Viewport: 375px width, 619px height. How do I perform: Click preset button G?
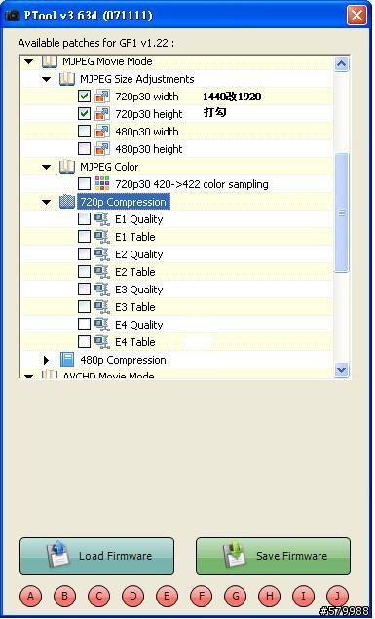(x=236, y=596)
